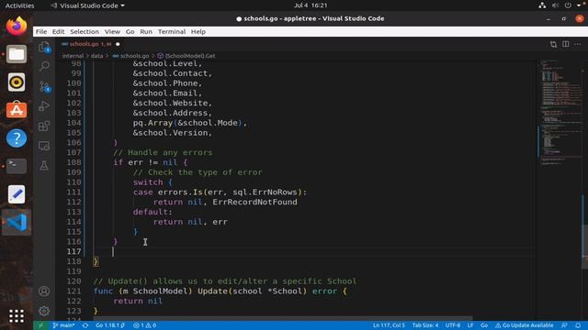Open the Terminal from the dock
The image size is (588, 330).
click(17, 166)
